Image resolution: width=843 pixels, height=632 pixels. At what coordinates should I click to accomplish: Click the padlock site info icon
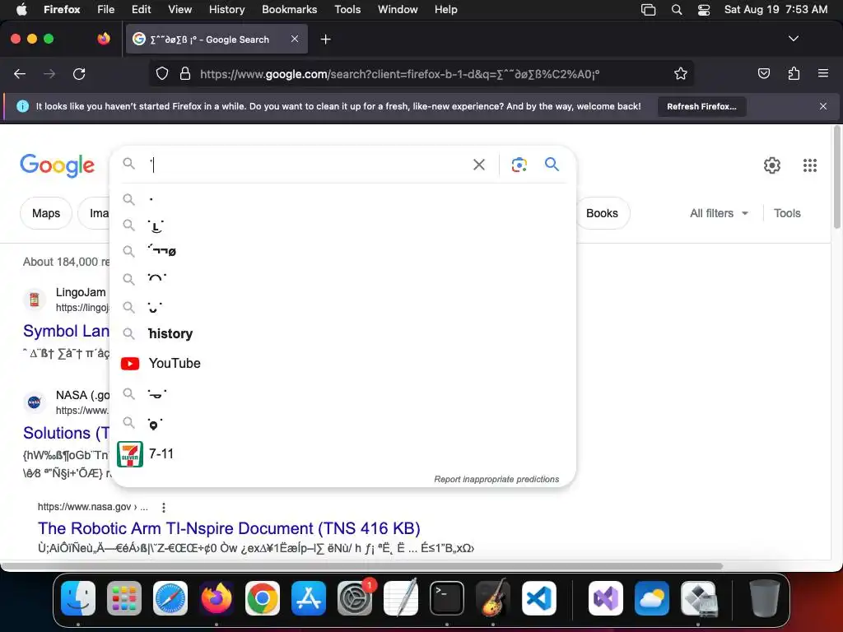(x=185, y=73)
